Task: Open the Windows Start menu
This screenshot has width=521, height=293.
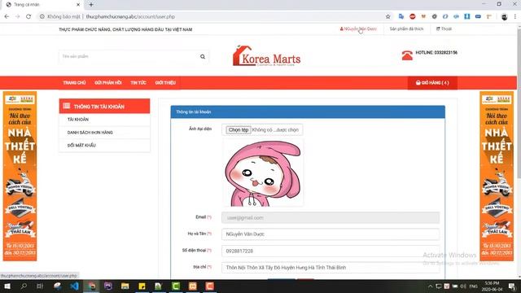Action: 7,286
